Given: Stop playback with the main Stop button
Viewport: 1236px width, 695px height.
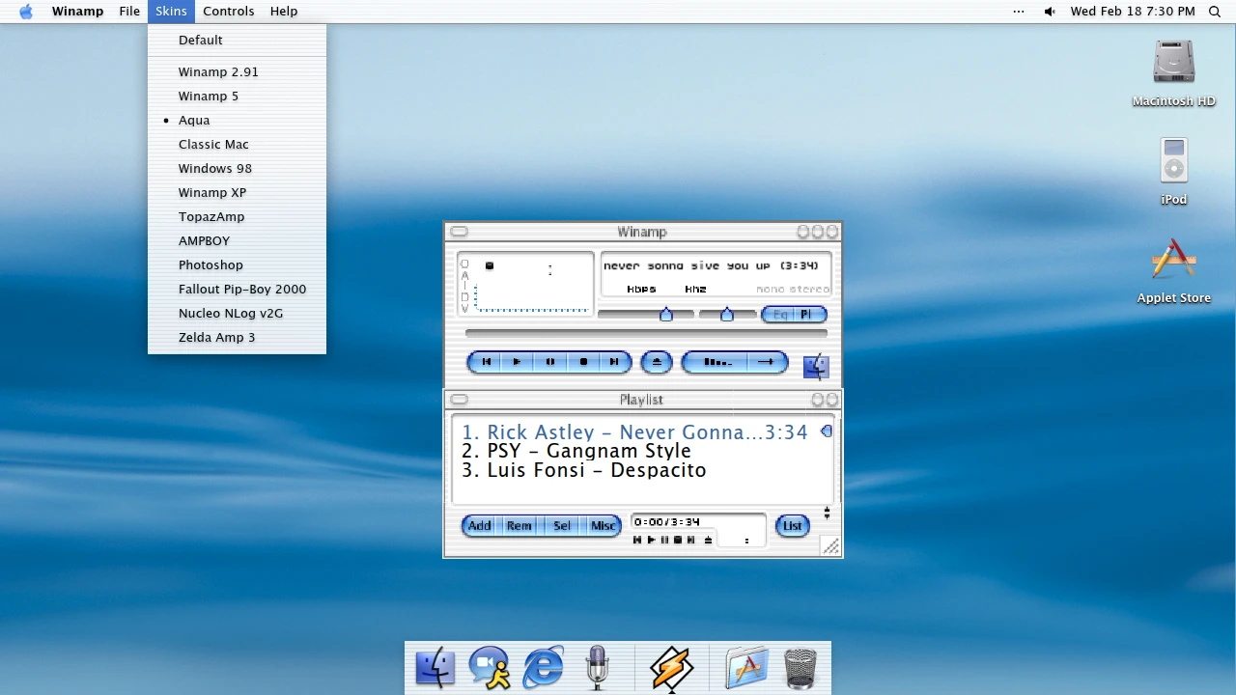Looking at the screenshot, I should pyautogui.click(x=583, y=362).
